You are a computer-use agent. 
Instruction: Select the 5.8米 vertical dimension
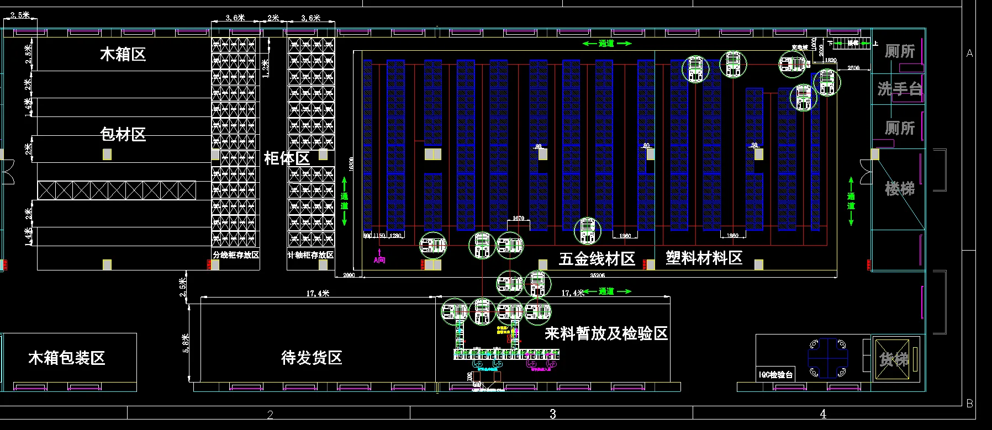[186, 343]
